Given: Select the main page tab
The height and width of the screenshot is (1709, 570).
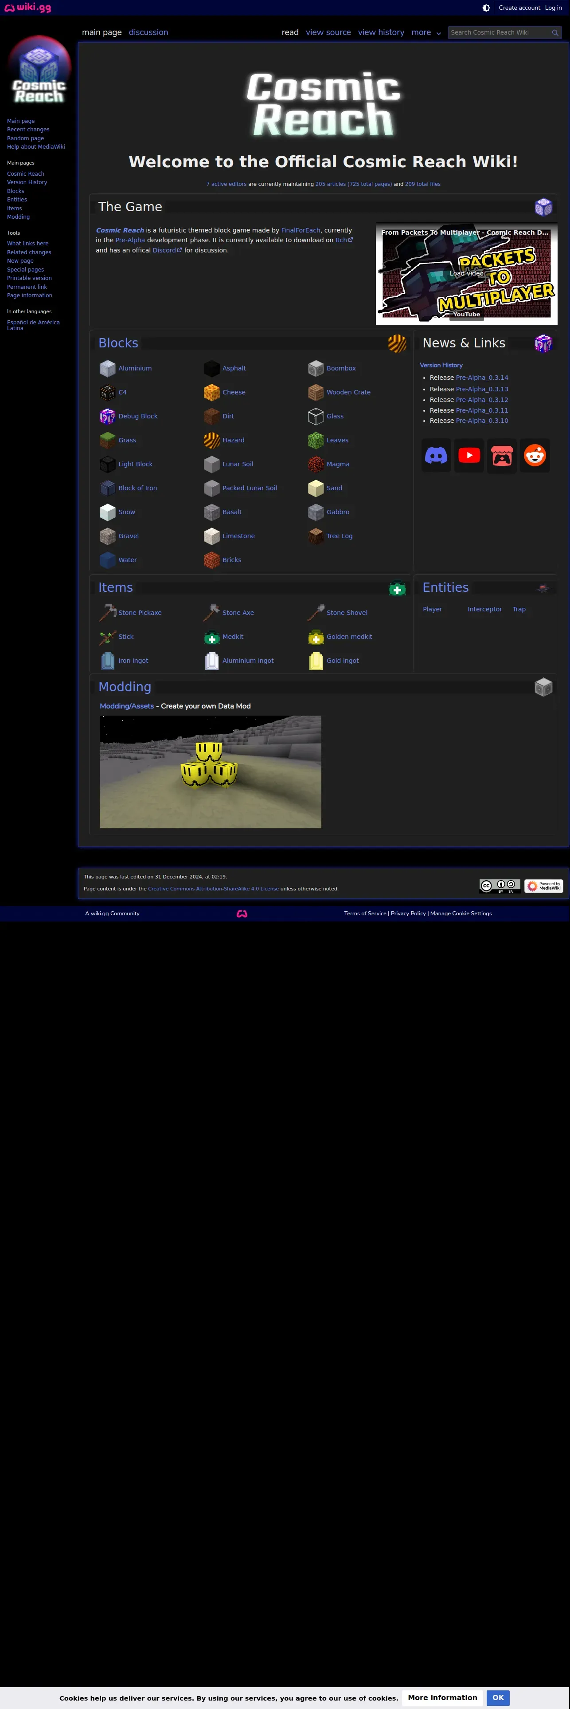Looking at the screenshot, I should (x=102, y=32).
